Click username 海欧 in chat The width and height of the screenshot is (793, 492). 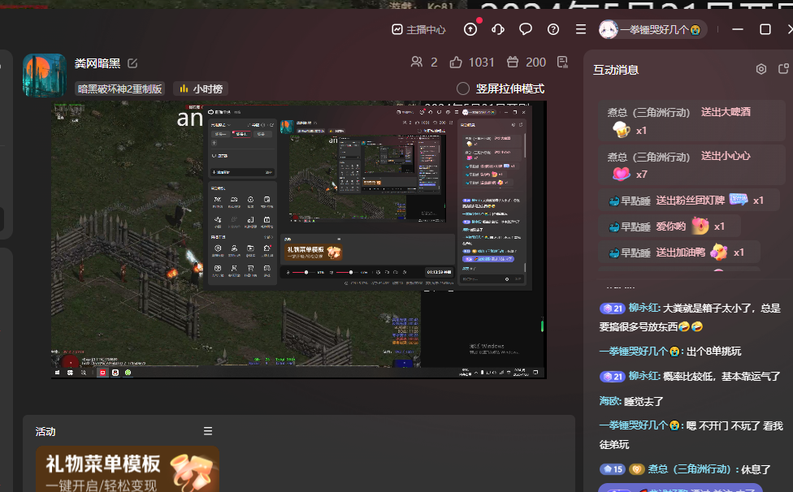point(609,402)
